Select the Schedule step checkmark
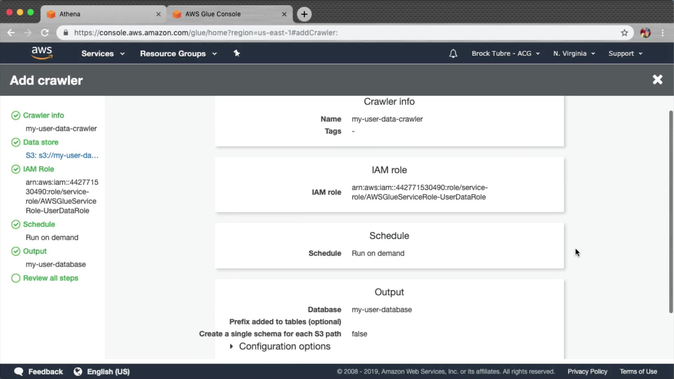 tap(16, 225)
